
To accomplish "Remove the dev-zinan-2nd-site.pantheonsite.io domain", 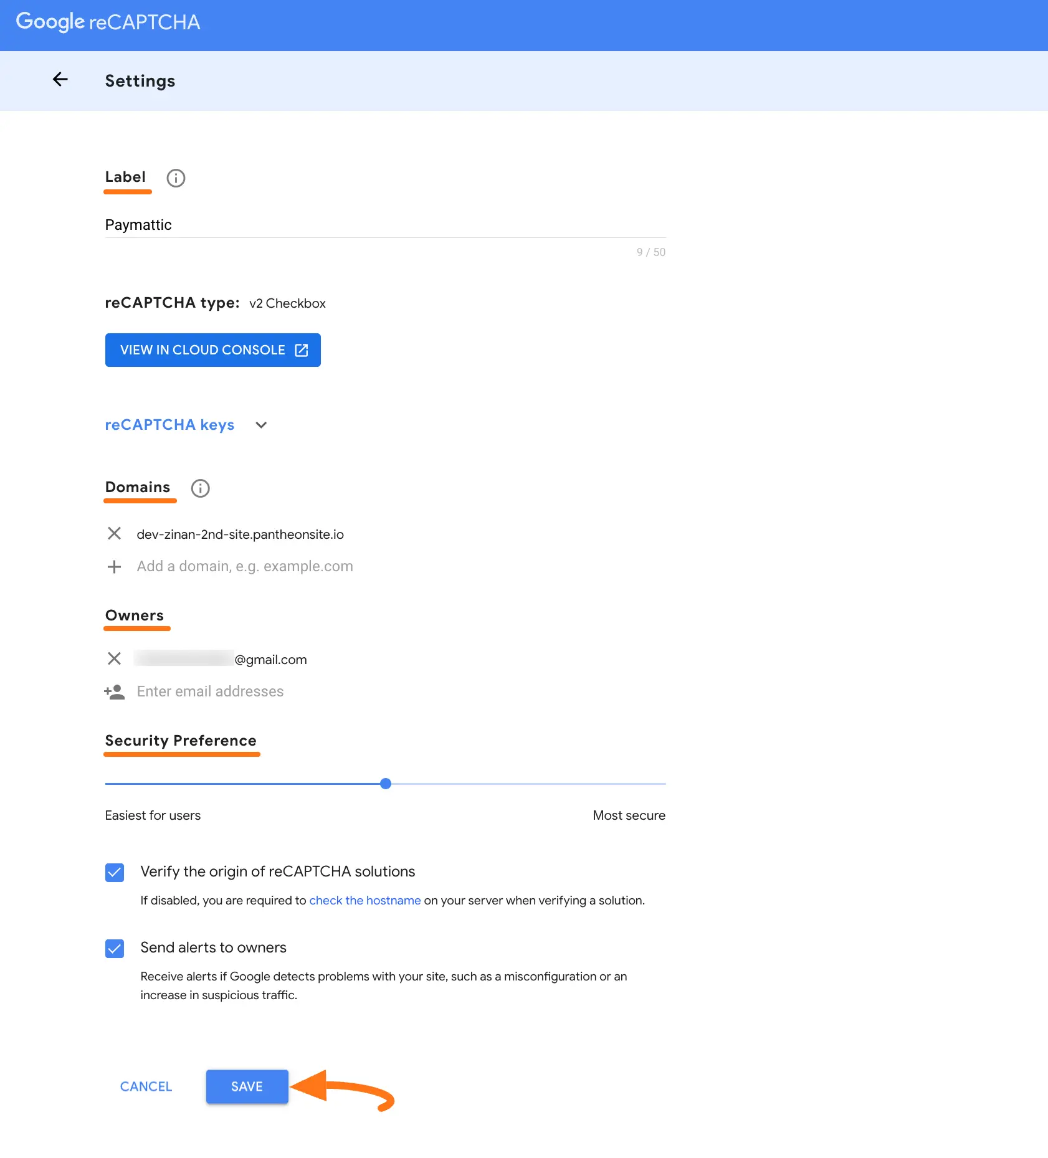I will point(114,534).
